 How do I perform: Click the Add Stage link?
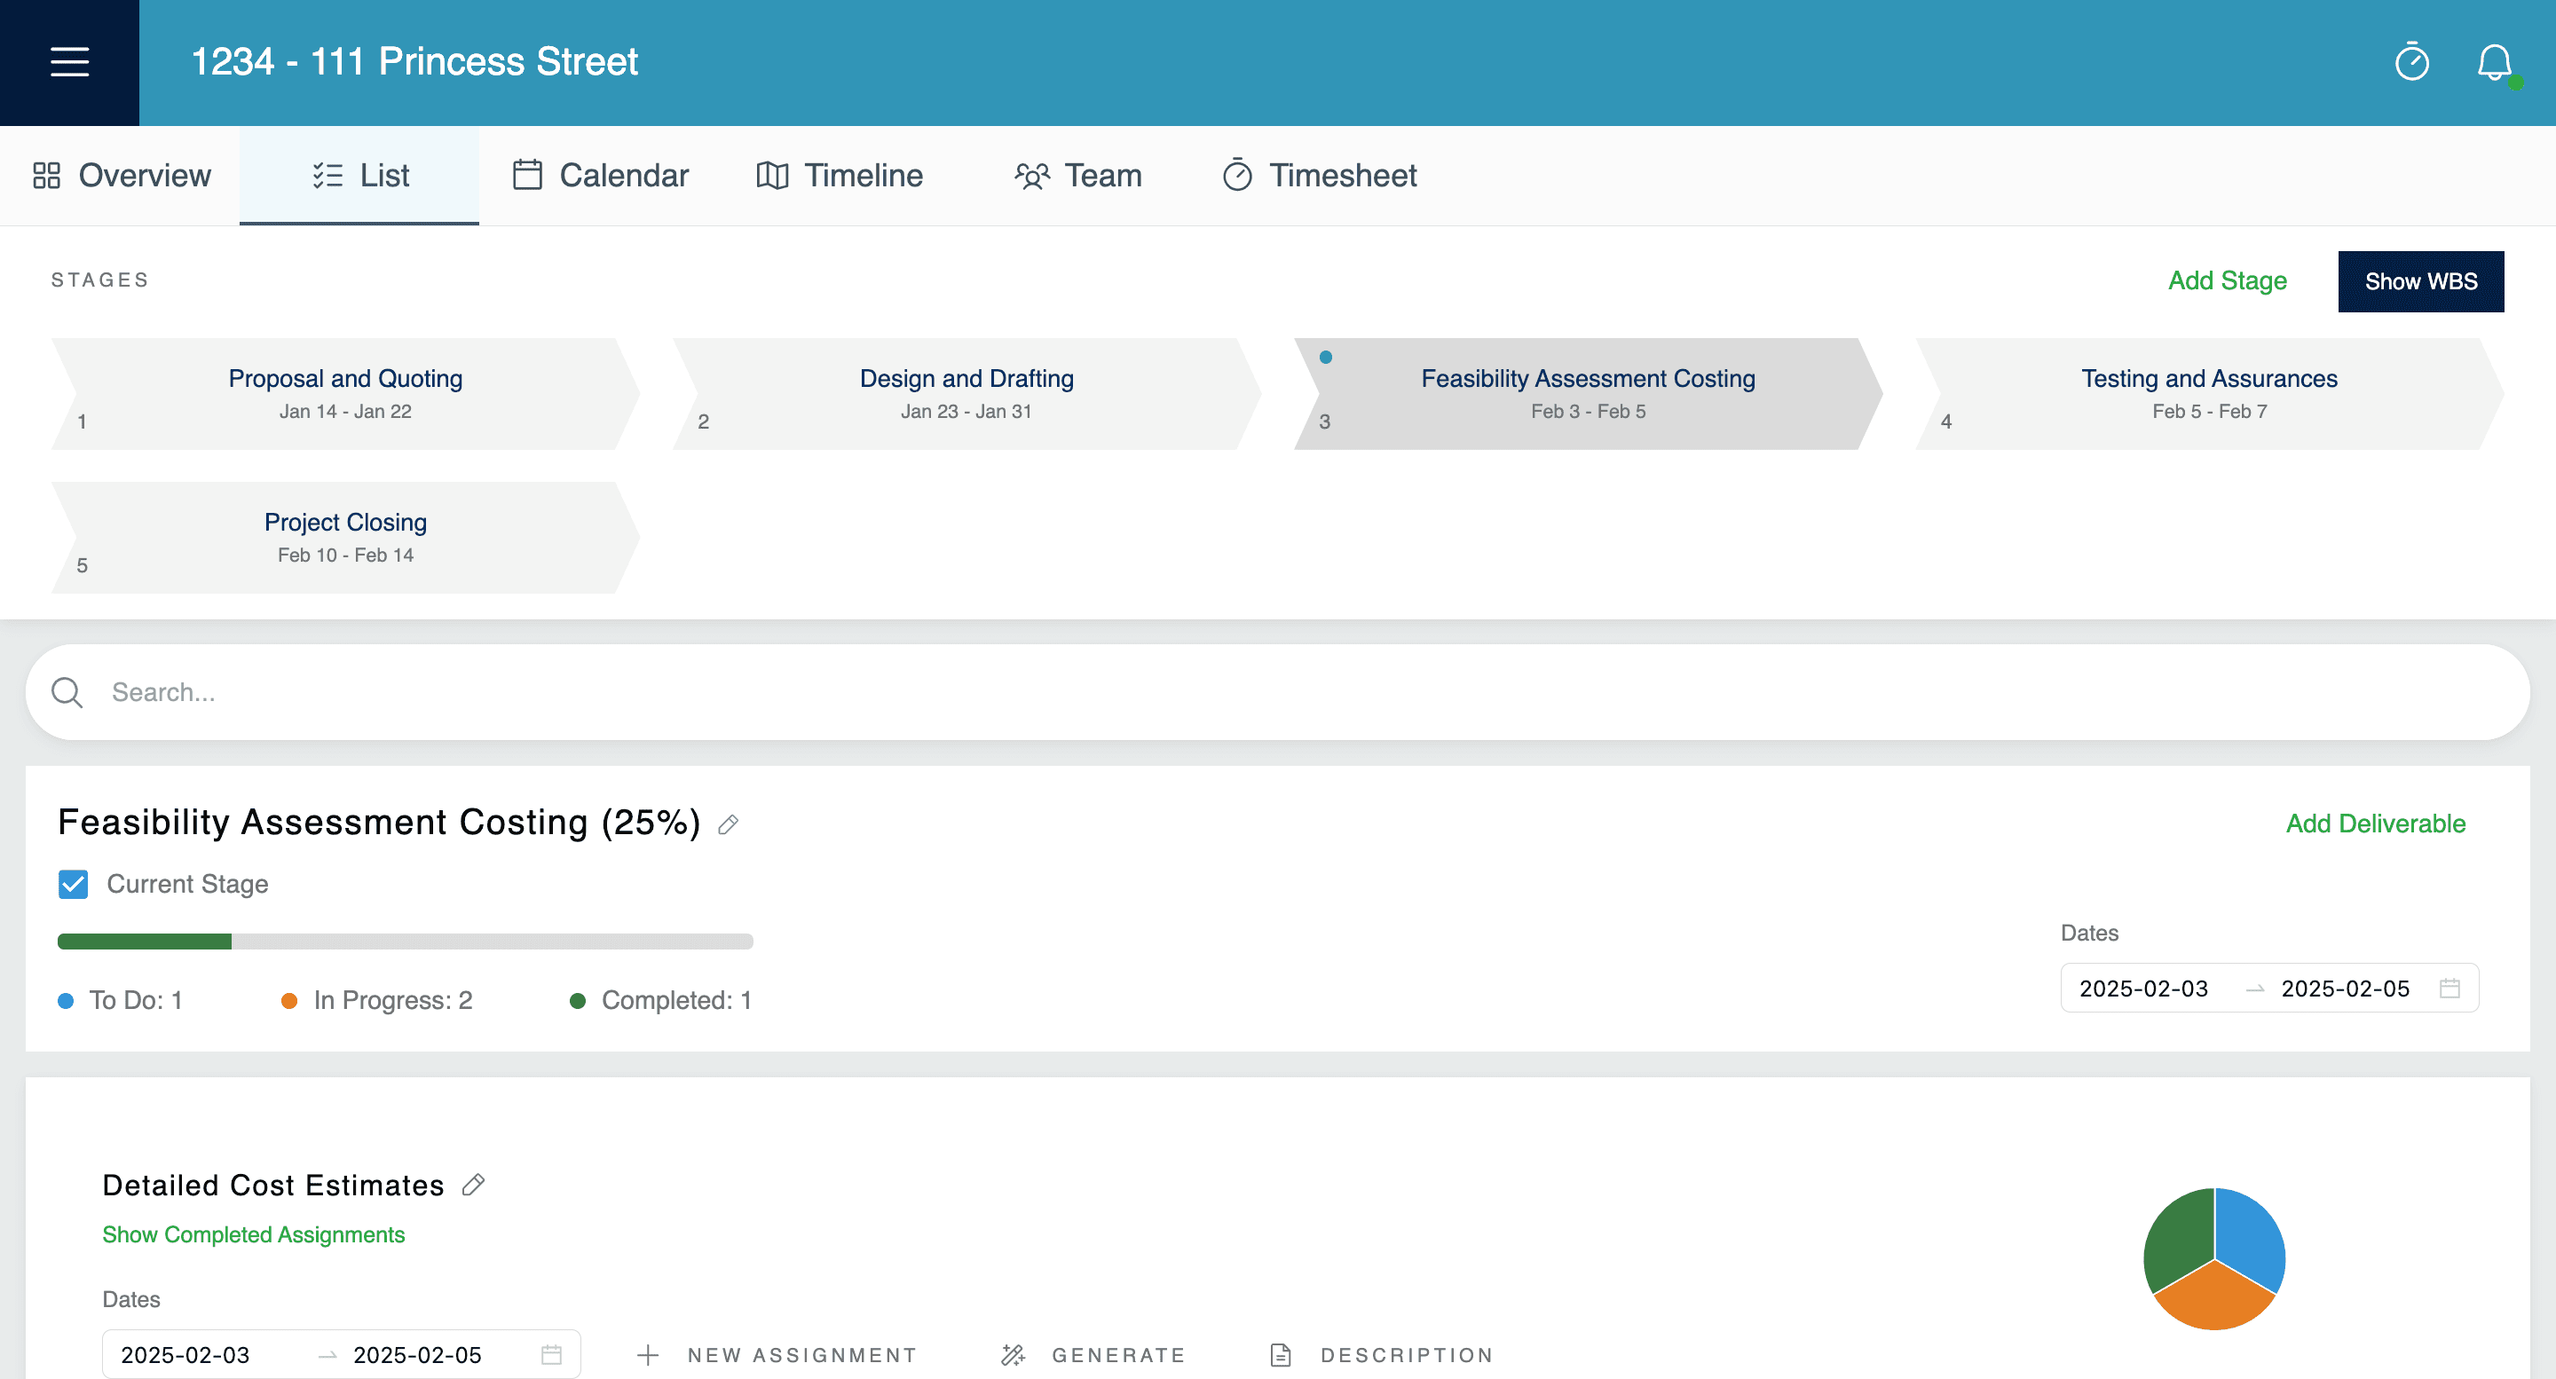point(2227,280)
